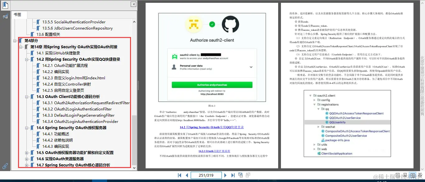The image size is (425, 182).
Task: Select the page number field showing 251/319
Action: pos(206,175)
